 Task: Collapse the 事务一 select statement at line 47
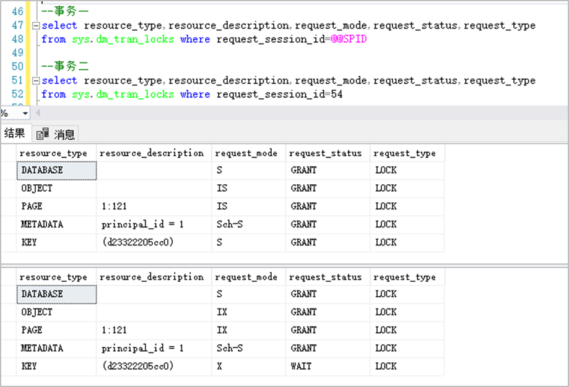tap(35, 26)
